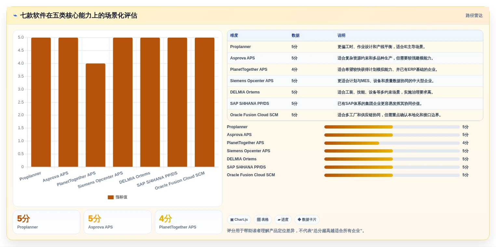Click the Siemens Opcenter APS progress label
The height and width of the screenshot is (247, 496).
click(248, 151)
